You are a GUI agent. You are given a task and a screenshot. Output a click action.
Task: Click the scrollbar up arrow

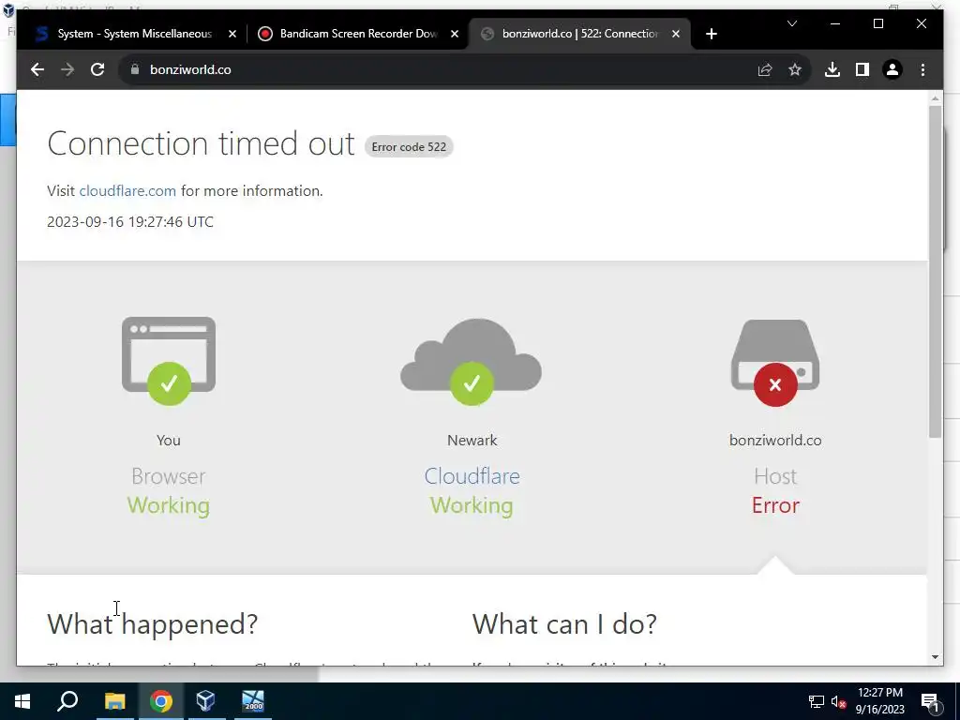click(x=935, y=98)
